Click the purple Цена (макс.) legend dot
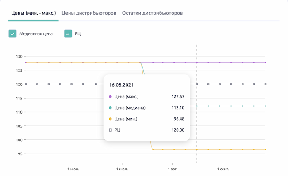Image resolution: width=288 pixels, height=176 pixels. pyautogui.click(x=111, y=97)
